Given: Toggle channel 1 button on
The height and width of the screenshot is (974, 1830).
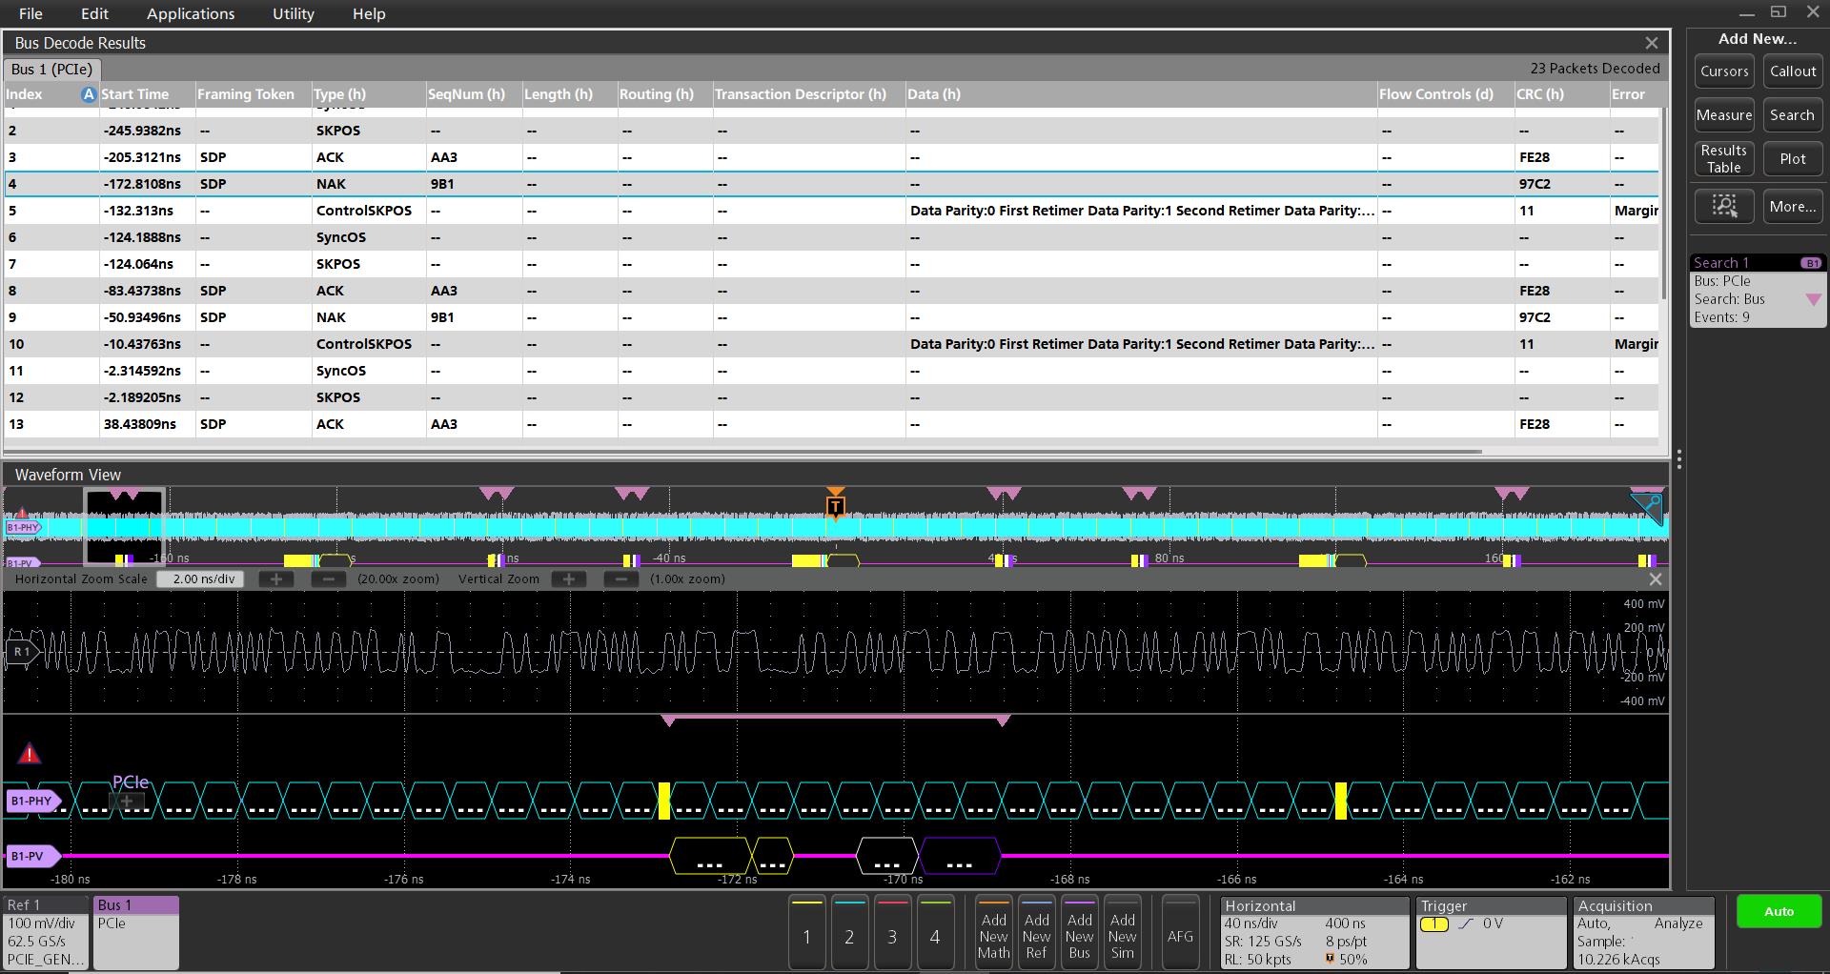Looking at the screenshot, I should (806, 931).
